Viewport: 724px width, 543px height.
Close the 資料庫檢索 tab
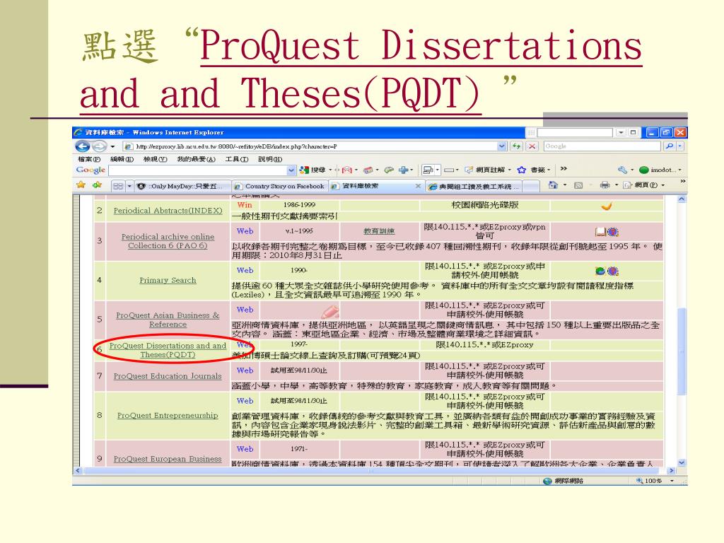tap(418, 186)
